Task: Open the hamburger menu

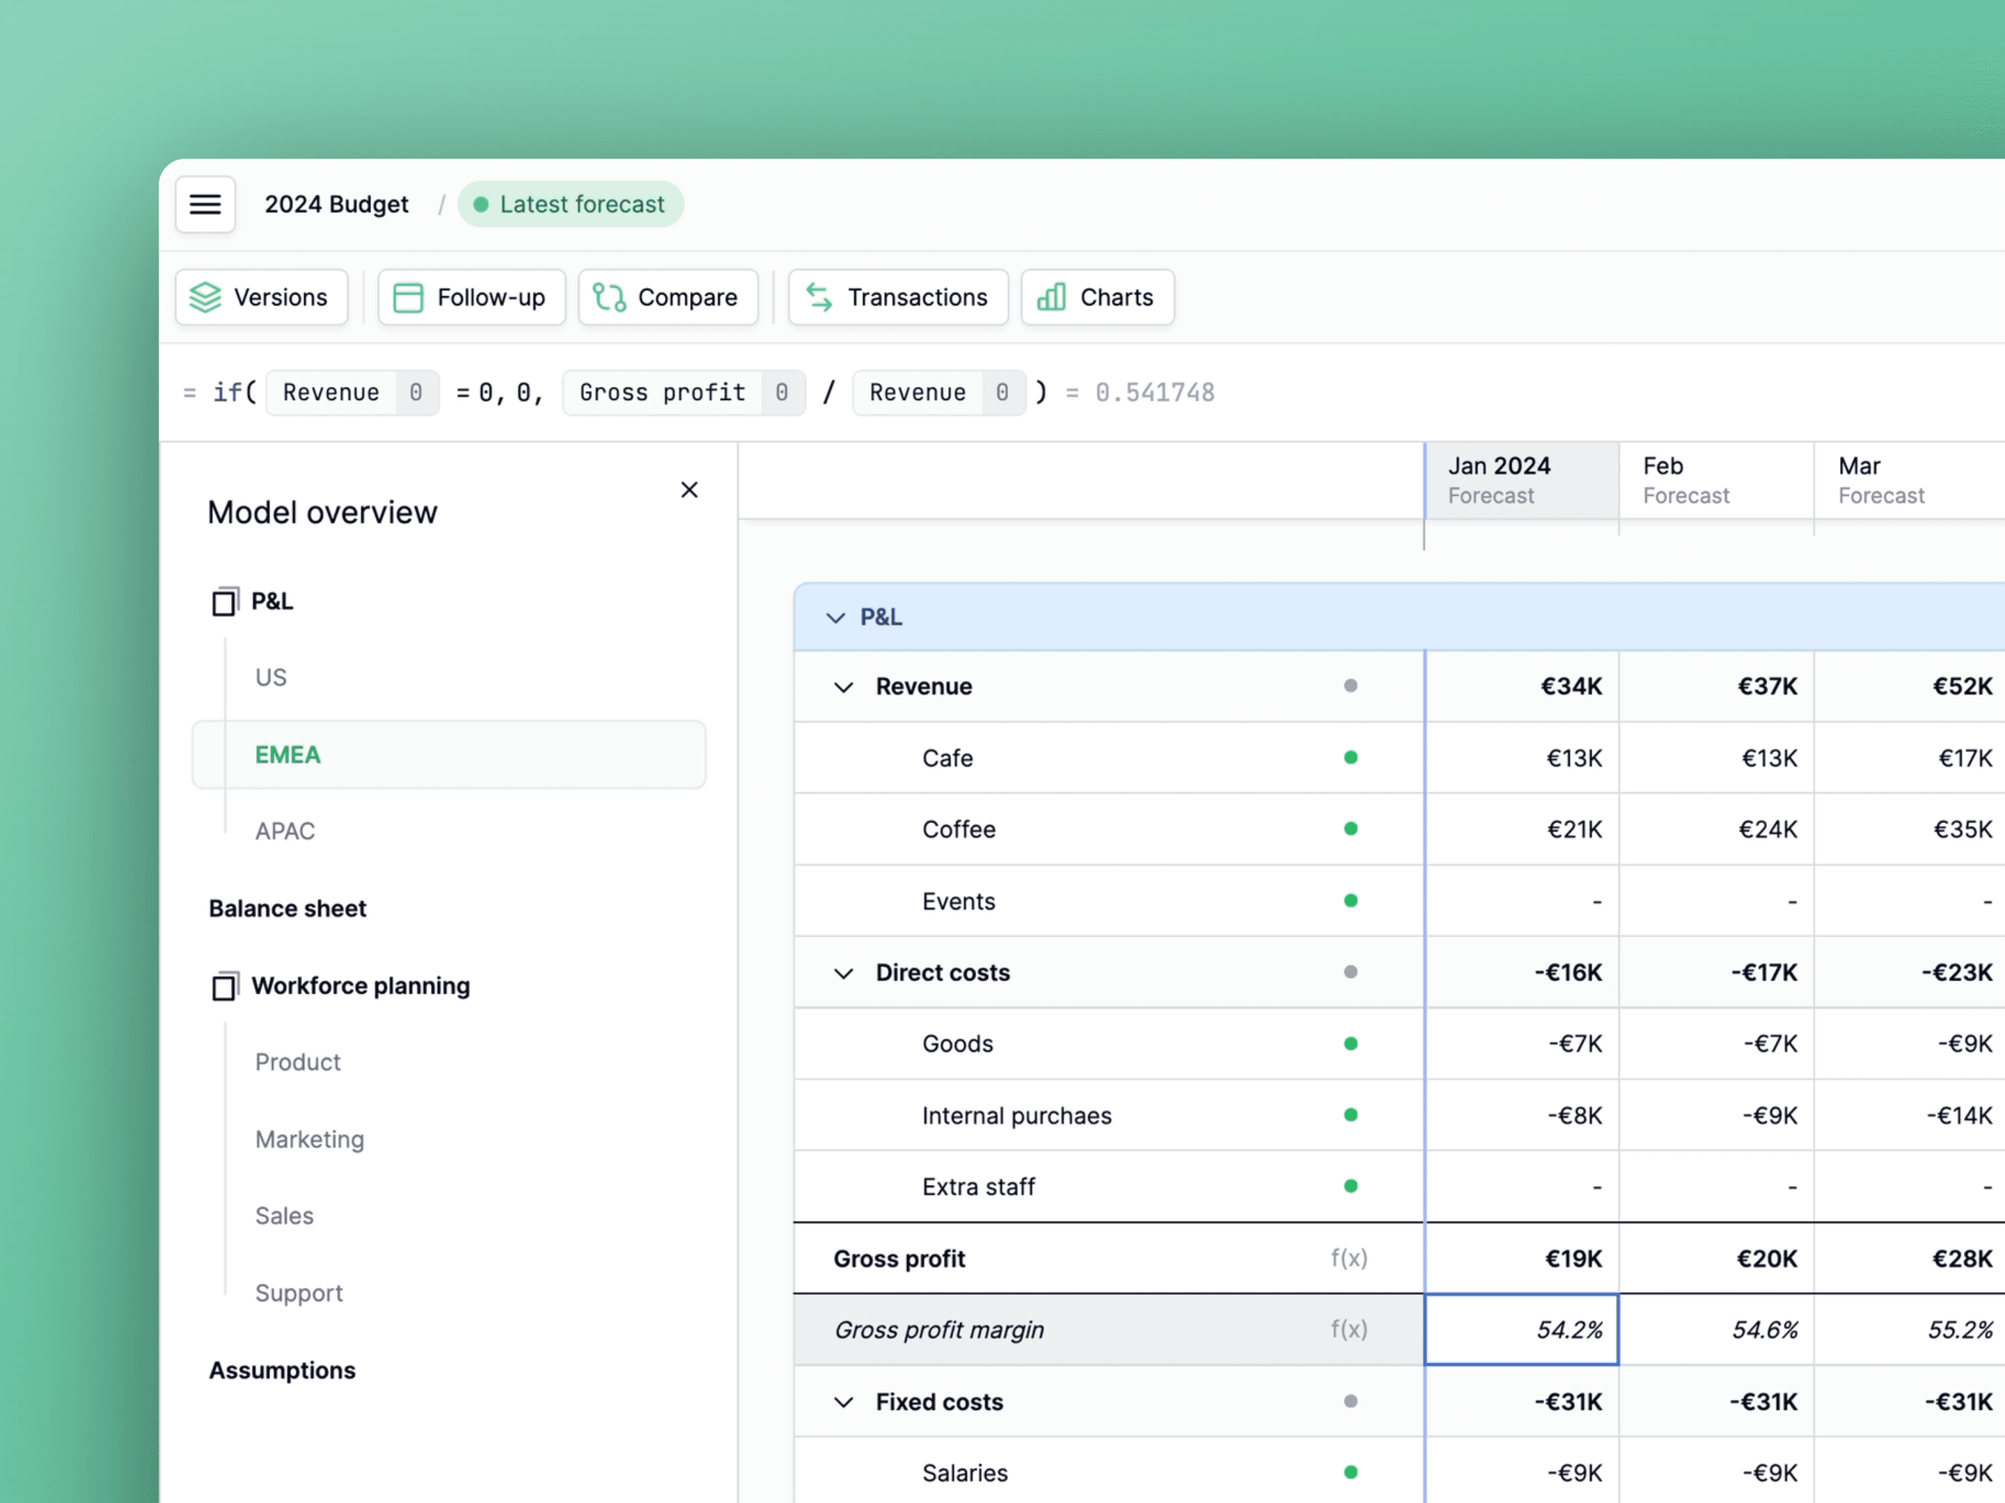Action: click(205, 205)
